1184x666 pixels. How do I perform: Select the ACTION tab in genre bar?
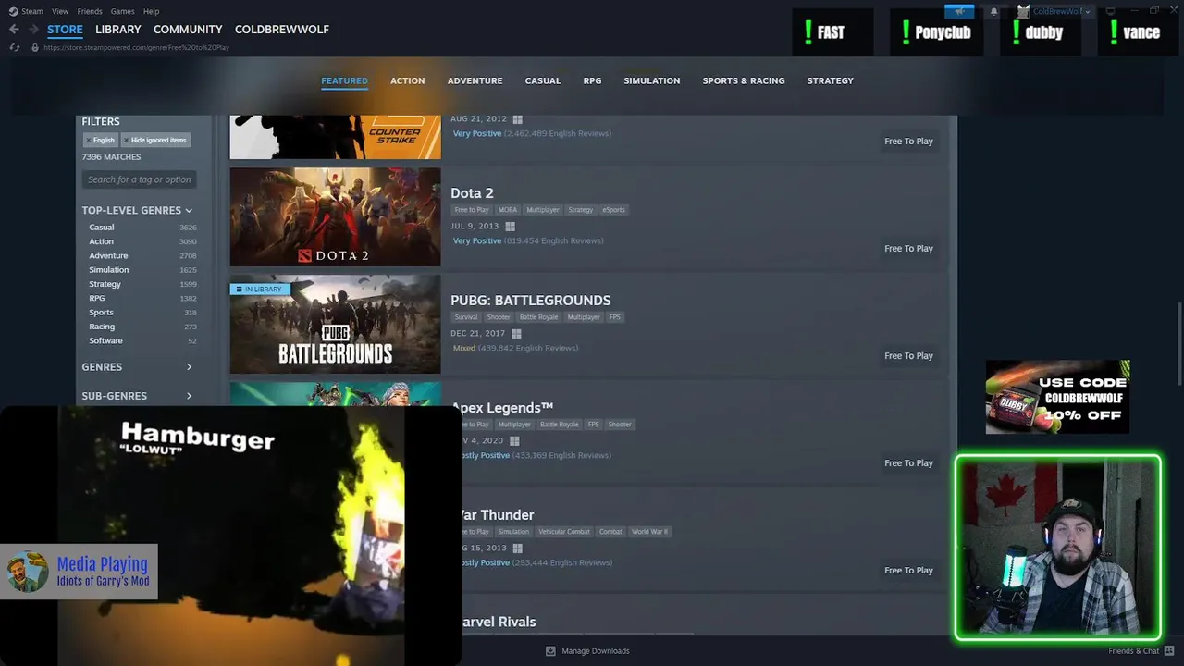coord(407,80)
